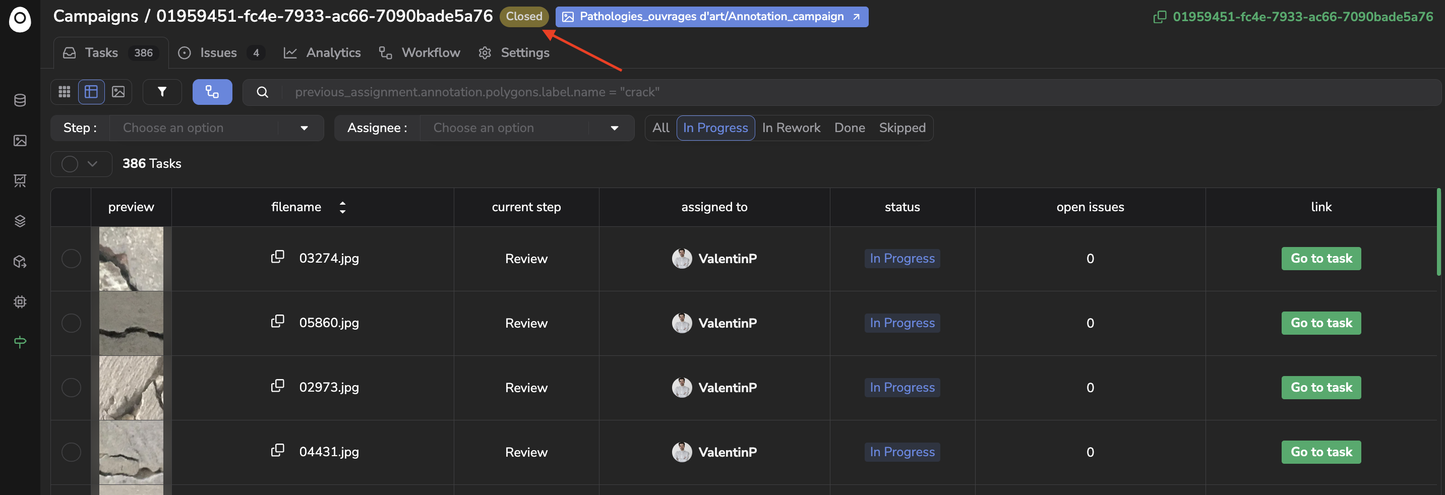The width and height of the screenshot is (1445, 495).
Task: Open the Tasks tab
Action: pyautogui.click(x=110, y=53)
